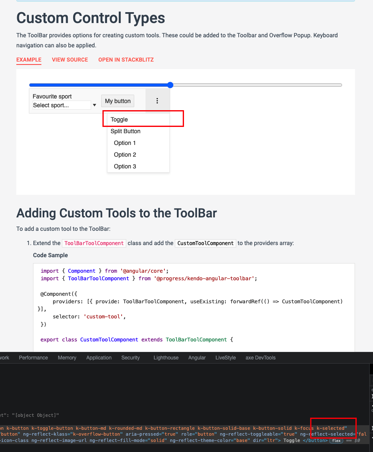Expand the Select sport dropdown arrow
This screenshot has height=452, width=373.
(95, 105)
